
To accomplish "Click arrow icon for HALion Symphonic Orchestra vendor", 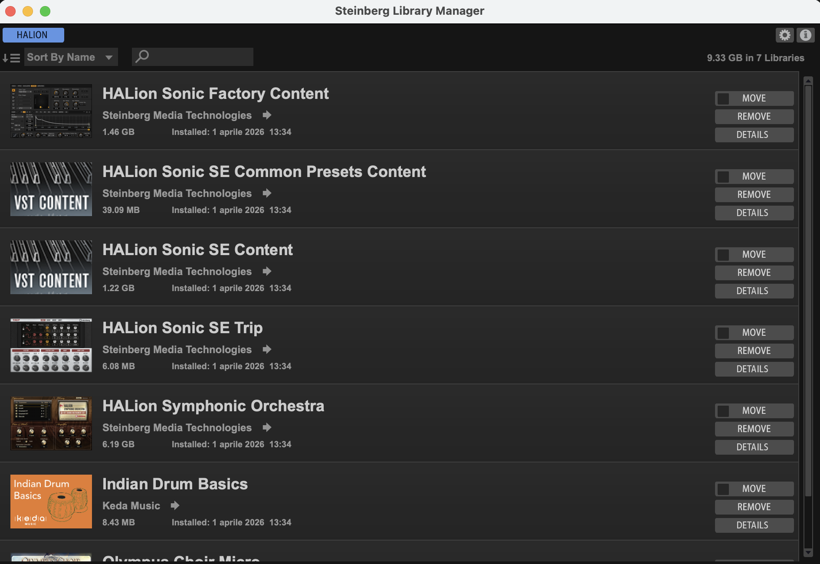I will 267,427.
